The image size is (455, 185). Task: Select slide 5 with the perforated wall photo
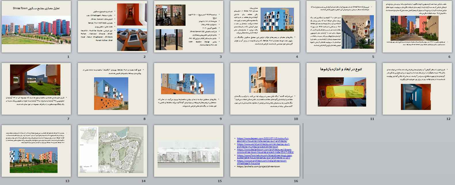(341, 27)
